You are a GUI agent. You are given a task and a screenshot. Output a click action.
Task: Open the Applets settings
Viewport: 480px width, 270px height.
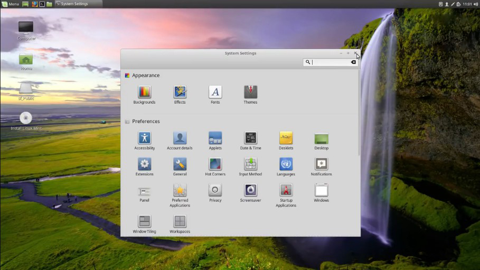click(x=215, y=141)
